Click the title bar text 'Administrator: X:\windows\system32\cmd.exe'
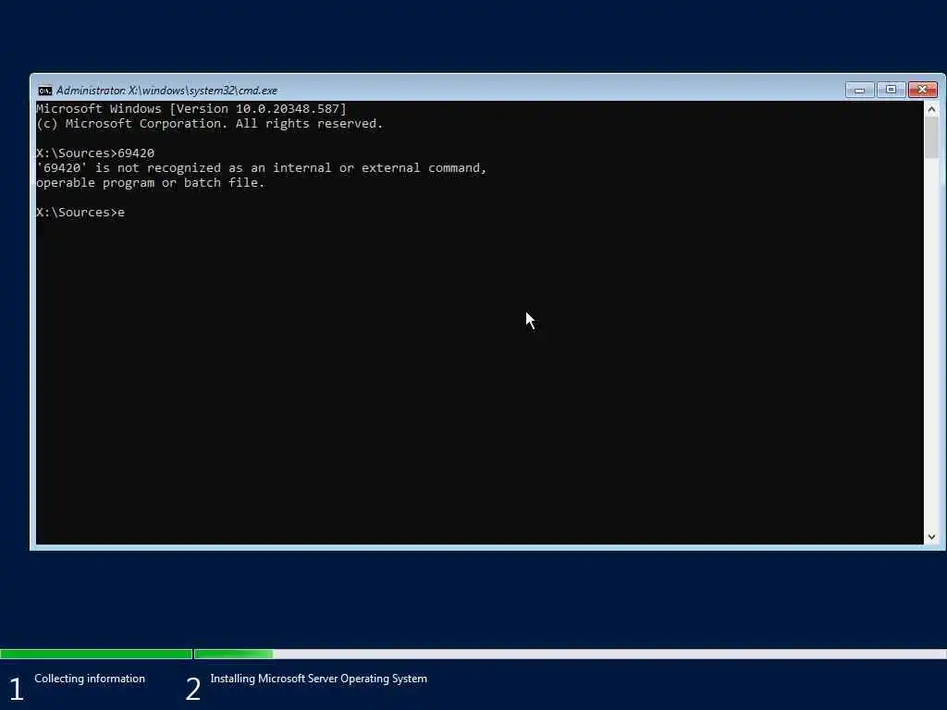 pyautogui.click(x=166, y=91)
